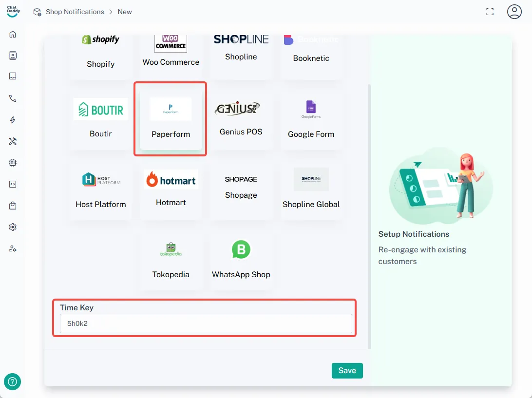Click the home icon in sidebar

click(13, 34)
